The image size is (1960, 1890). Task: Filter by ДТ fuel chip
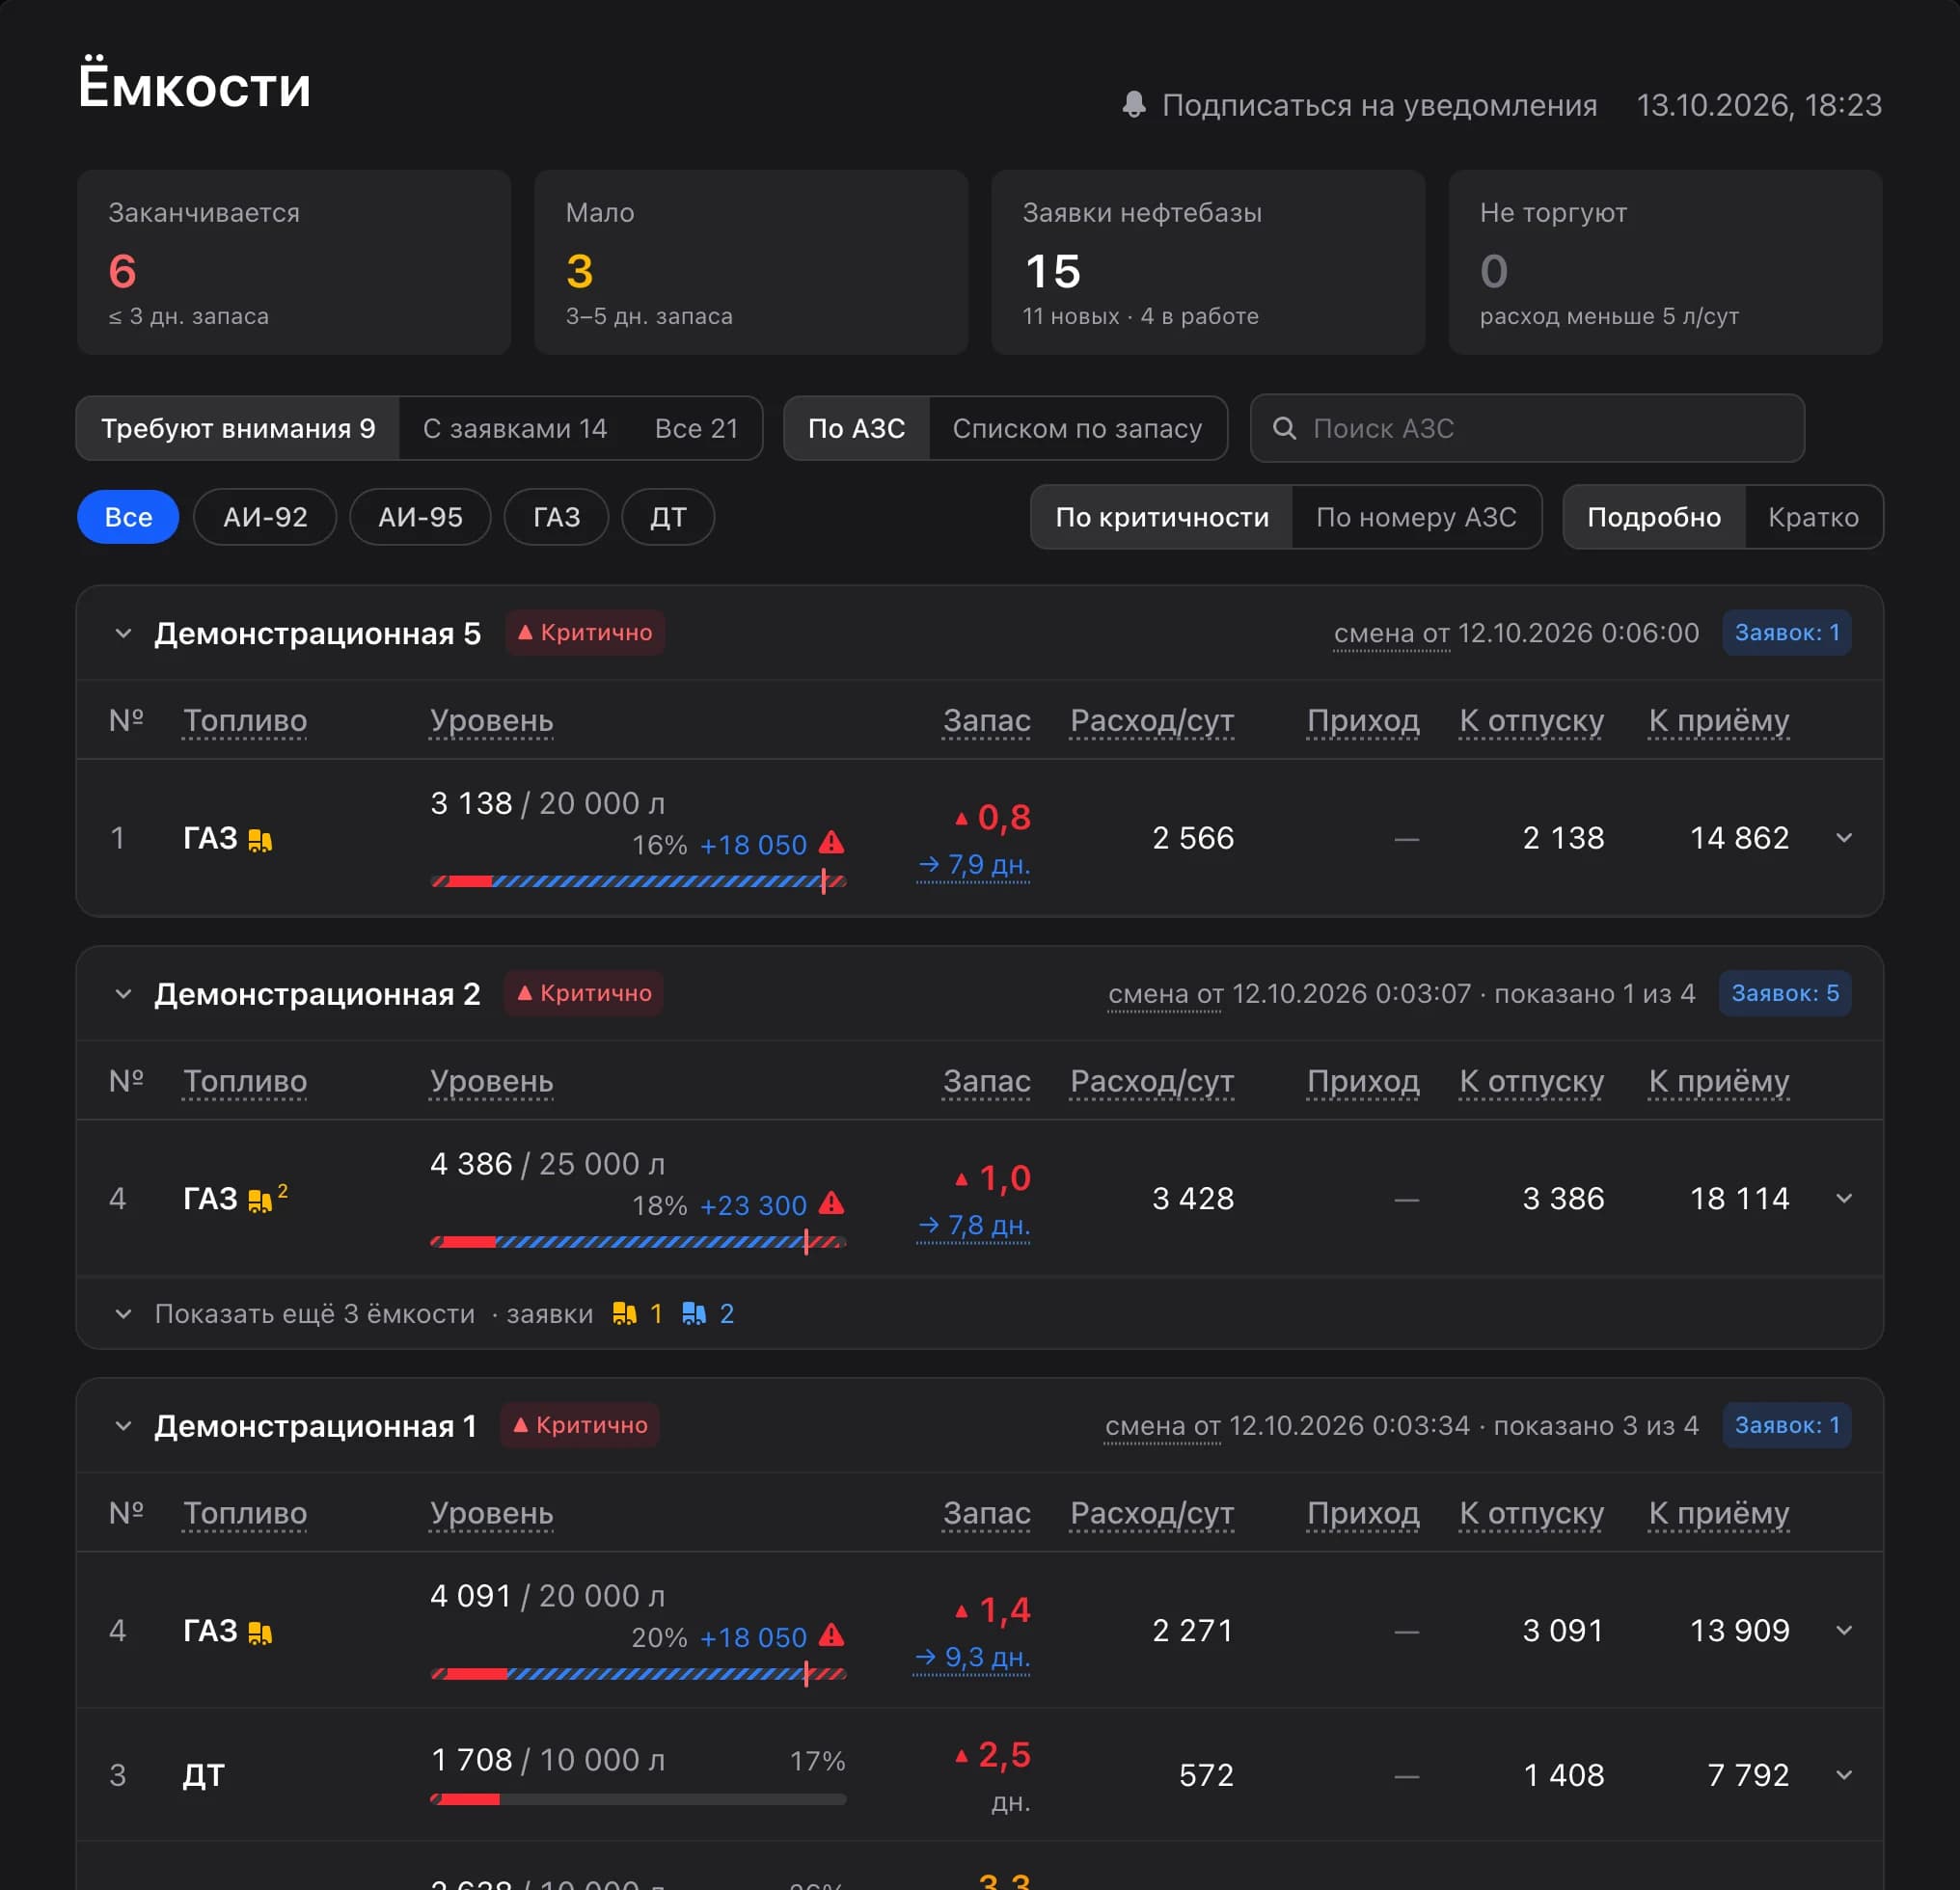(668, 517)
